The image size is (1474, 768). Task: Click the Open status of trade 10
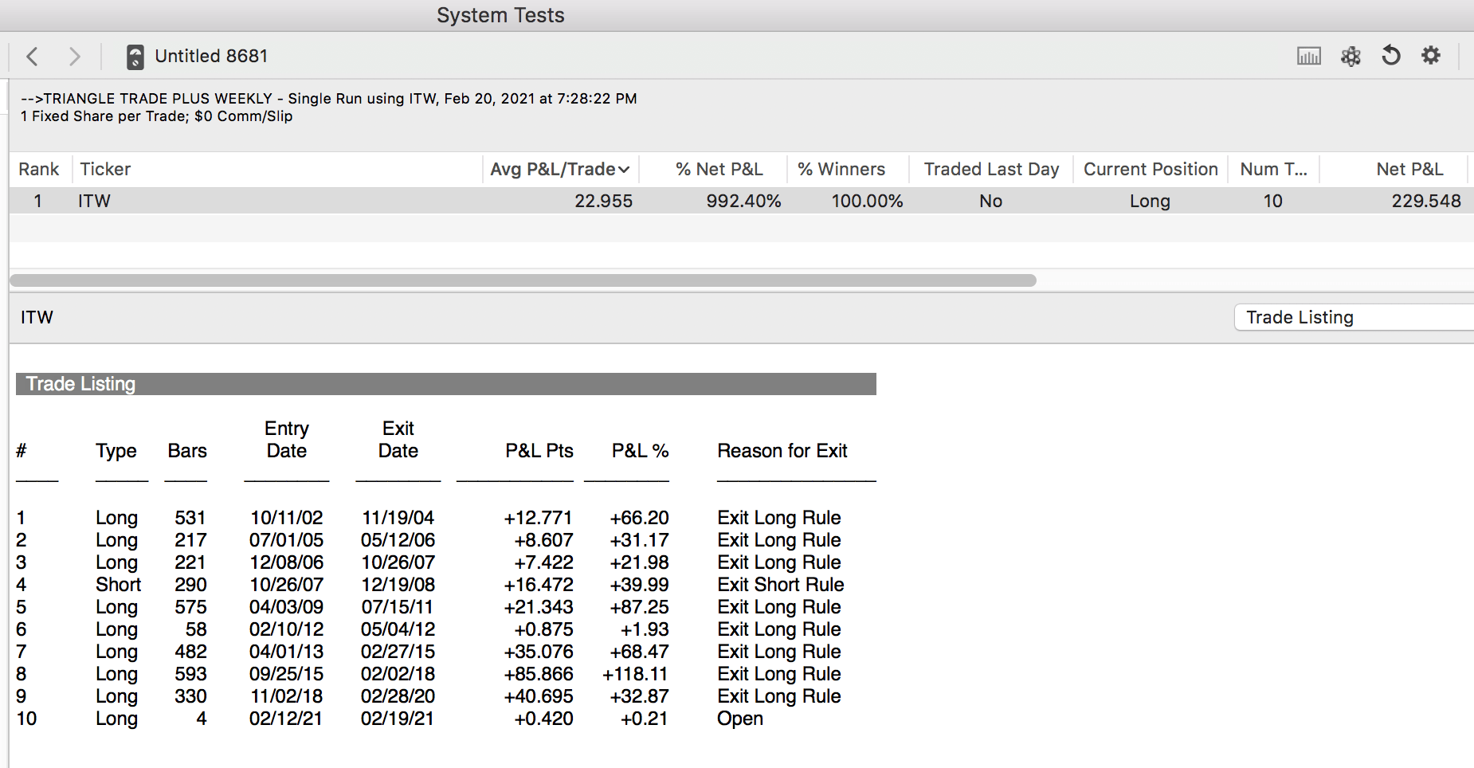pos(740,719)
